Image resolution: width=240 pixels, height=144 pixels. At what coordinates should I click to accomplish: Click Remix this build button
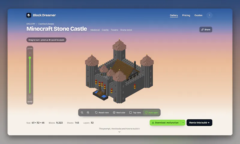[199, 123]
